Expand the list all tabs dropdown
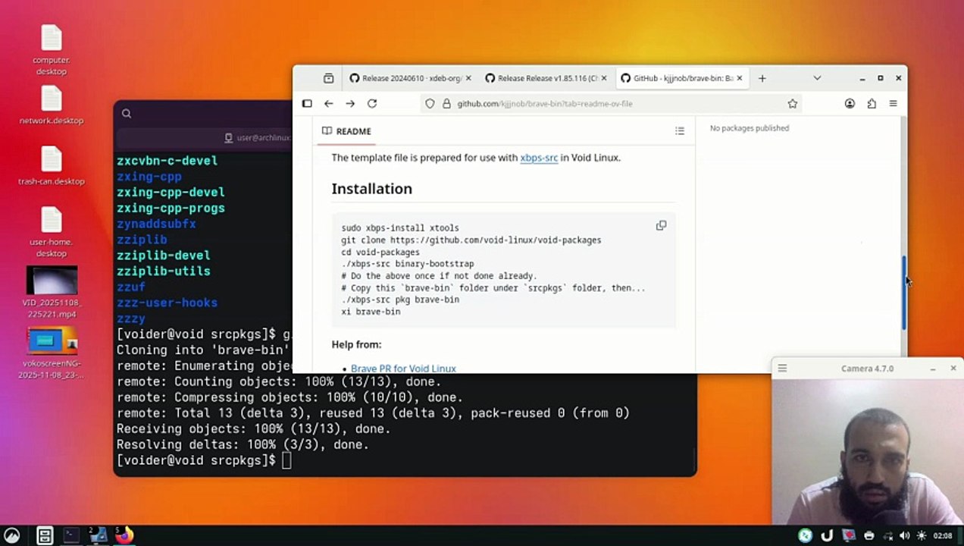 pyautogui.click(x=817, y=78)
